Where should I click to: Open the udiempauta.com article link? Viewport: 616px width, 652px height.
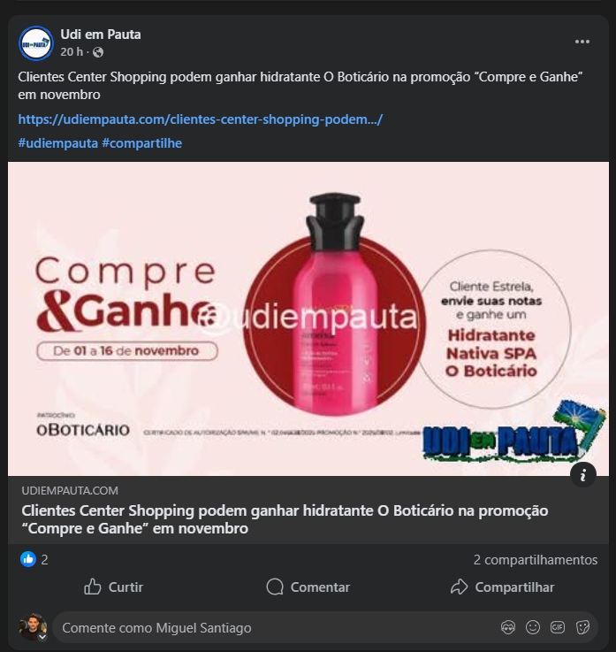pos(201,119)
